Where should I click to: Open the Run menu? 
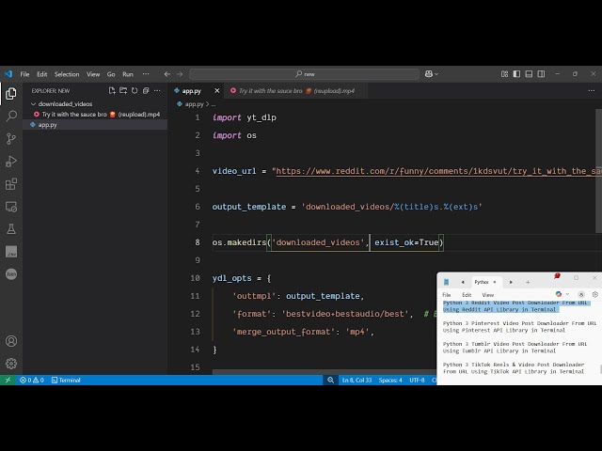click(128, 74)
